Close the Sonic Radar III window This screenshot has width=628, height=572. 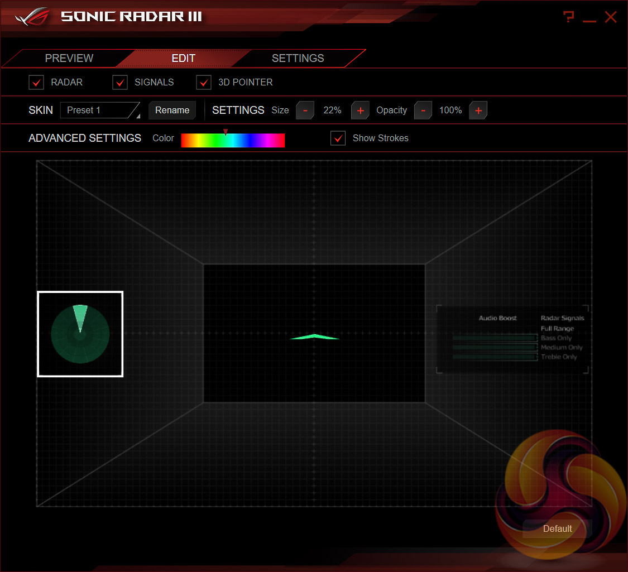610,17
